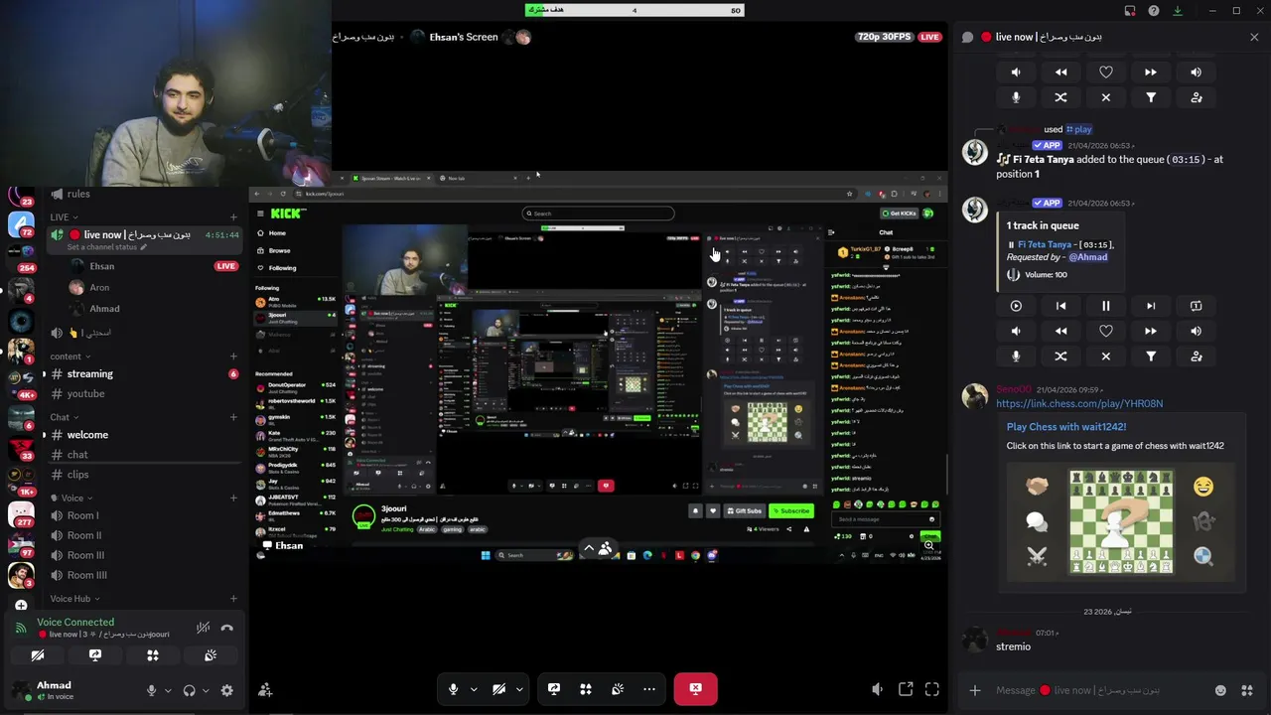Create a channel in content category

click(233, 357)
